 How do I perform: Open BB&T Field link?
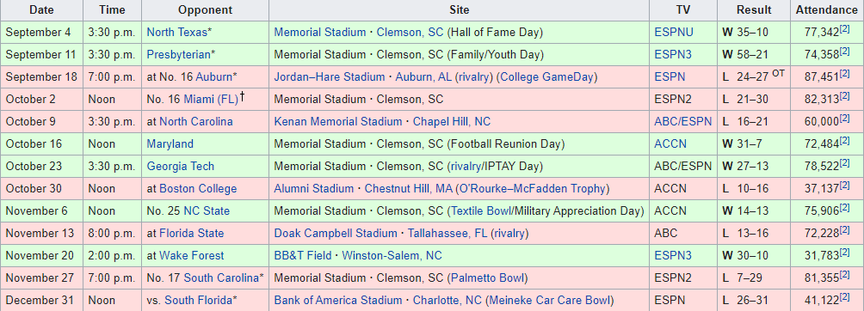(x=303, y=255)
